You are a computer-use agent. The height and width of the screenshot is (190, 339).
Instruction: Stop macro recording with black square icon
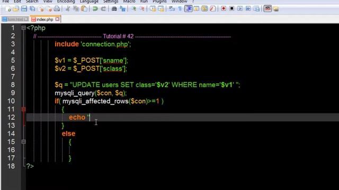coord(231,9)
